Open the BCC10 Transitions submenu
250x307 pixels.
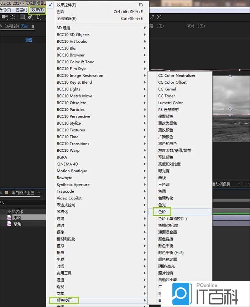point(97,144)
